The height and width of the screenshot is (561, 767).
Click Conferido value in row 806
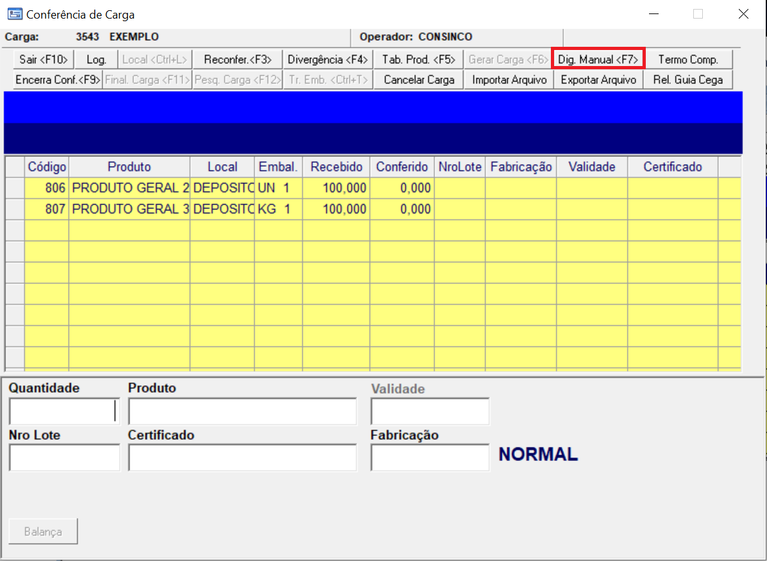pos(402,188)
